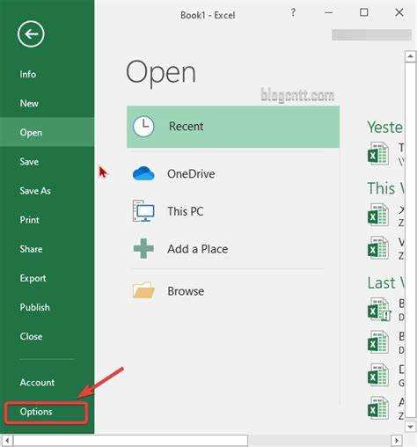Click the Add a Place plus icon
This screenshot has width=417, height=447.
click(143, 248)
